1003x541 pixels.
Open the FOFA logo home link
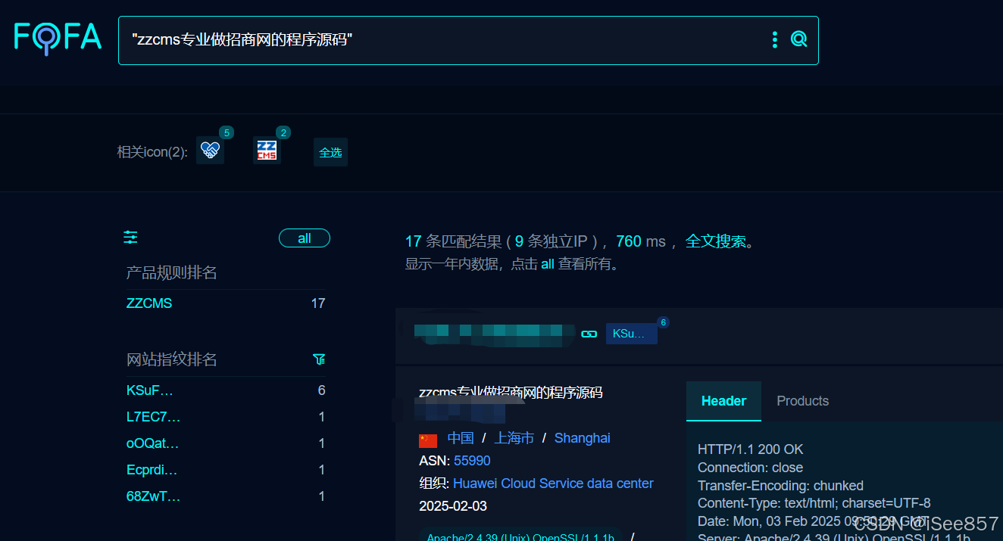58,38
